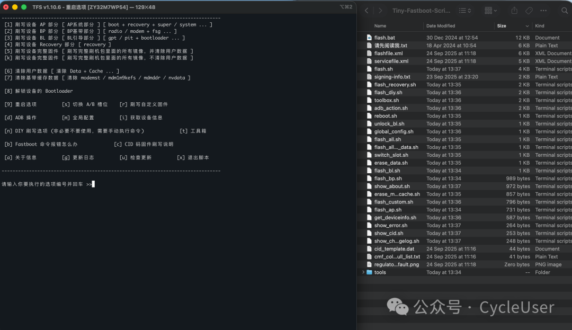The width and height of the screenshot is (572, 330).
Task: Click the more actions ellipsis icon
Action: click(x=543, y=10)
